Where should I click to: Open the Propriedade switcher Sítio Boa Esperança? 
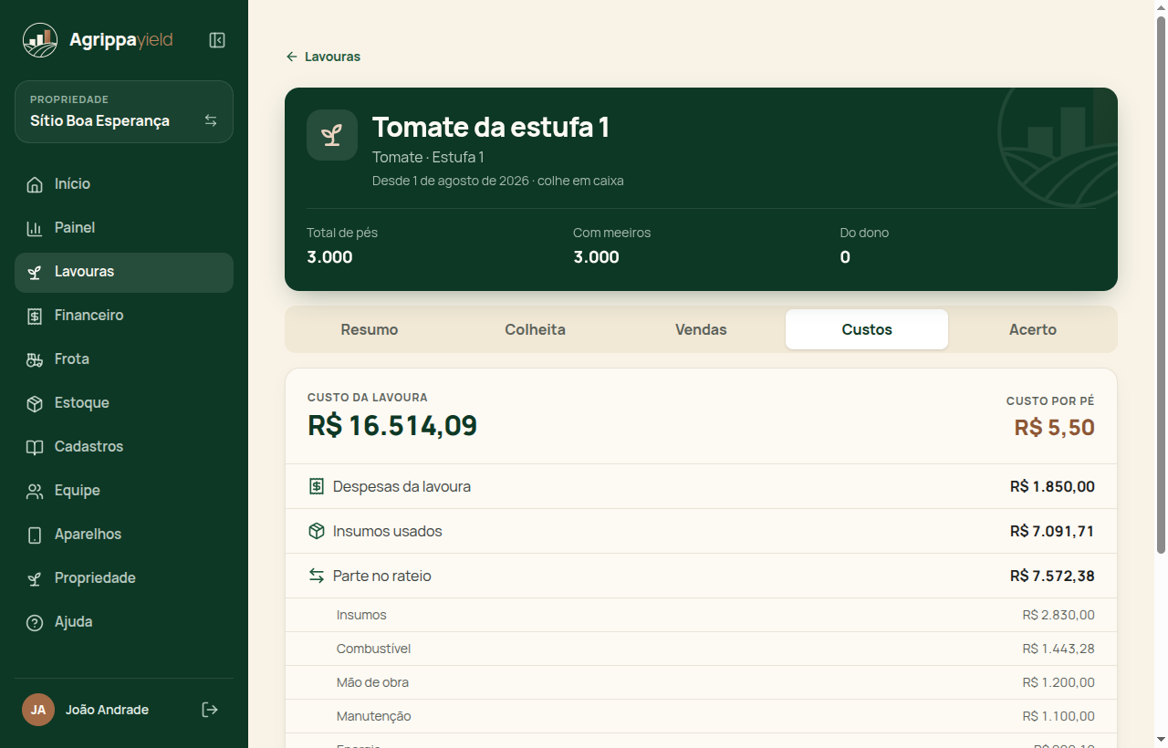pyautogui.click(x=124, y=111)
